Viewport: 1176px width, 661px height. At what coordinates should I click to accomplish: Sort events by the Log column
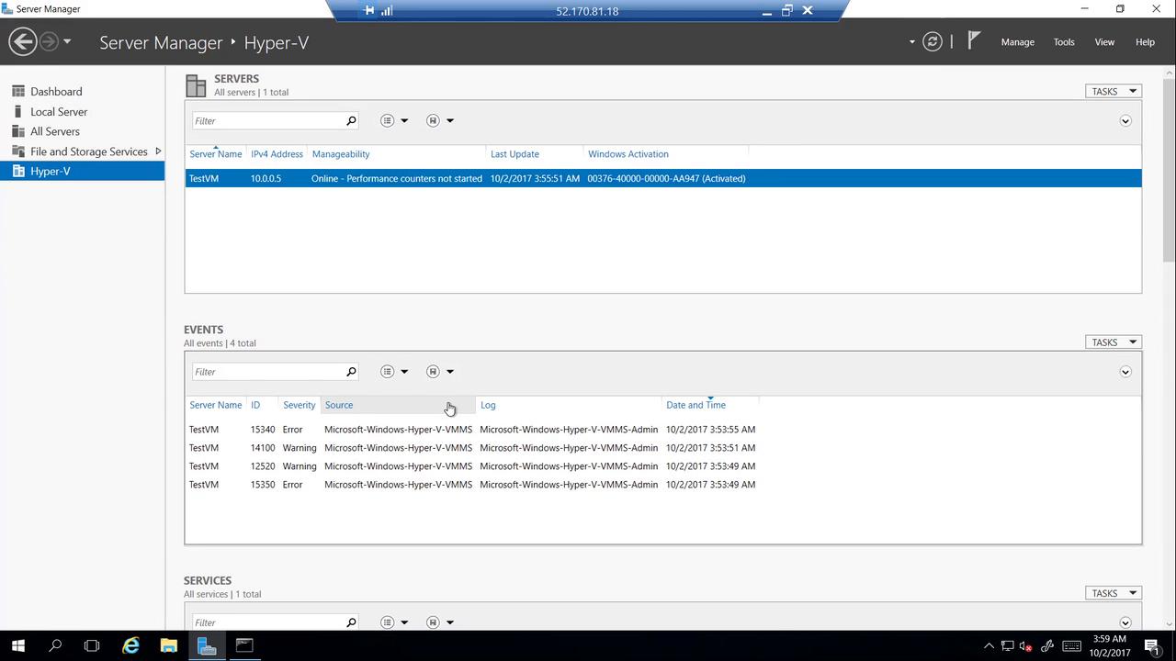pos(569,405)
